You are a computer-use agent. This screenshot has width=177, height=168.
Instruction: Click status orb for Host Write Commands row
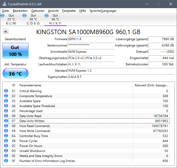[x=6, y=131]
